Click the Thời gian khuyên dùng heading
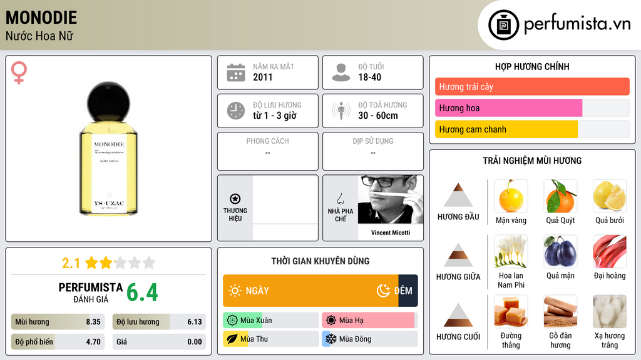The image size is (641, 360). (x=320, y=261)
